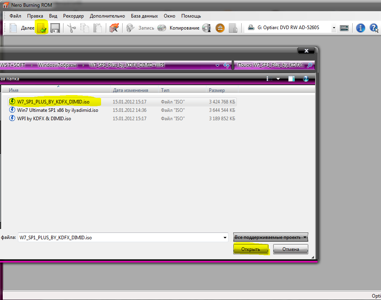
Task: Select Windosw7образы breadcrumb folder
Action: tap(58, 65)
